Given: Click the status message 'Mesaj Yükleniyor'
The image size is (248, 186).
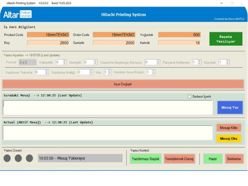Looking at the screenshot, I should (80, 158).
